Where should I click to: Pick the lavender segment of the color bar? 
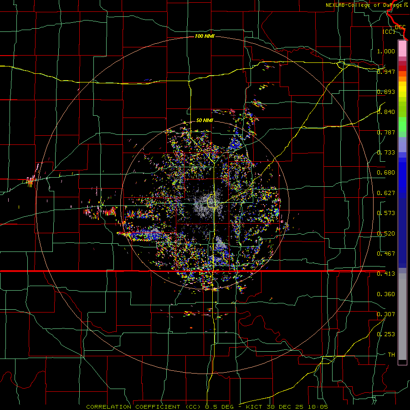402,144
